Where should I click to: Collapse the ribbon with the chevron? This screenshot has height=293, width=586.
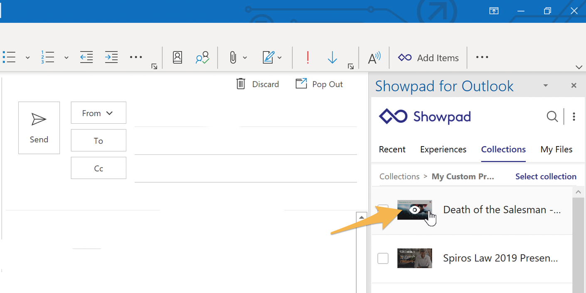click(x=579, y=67)
